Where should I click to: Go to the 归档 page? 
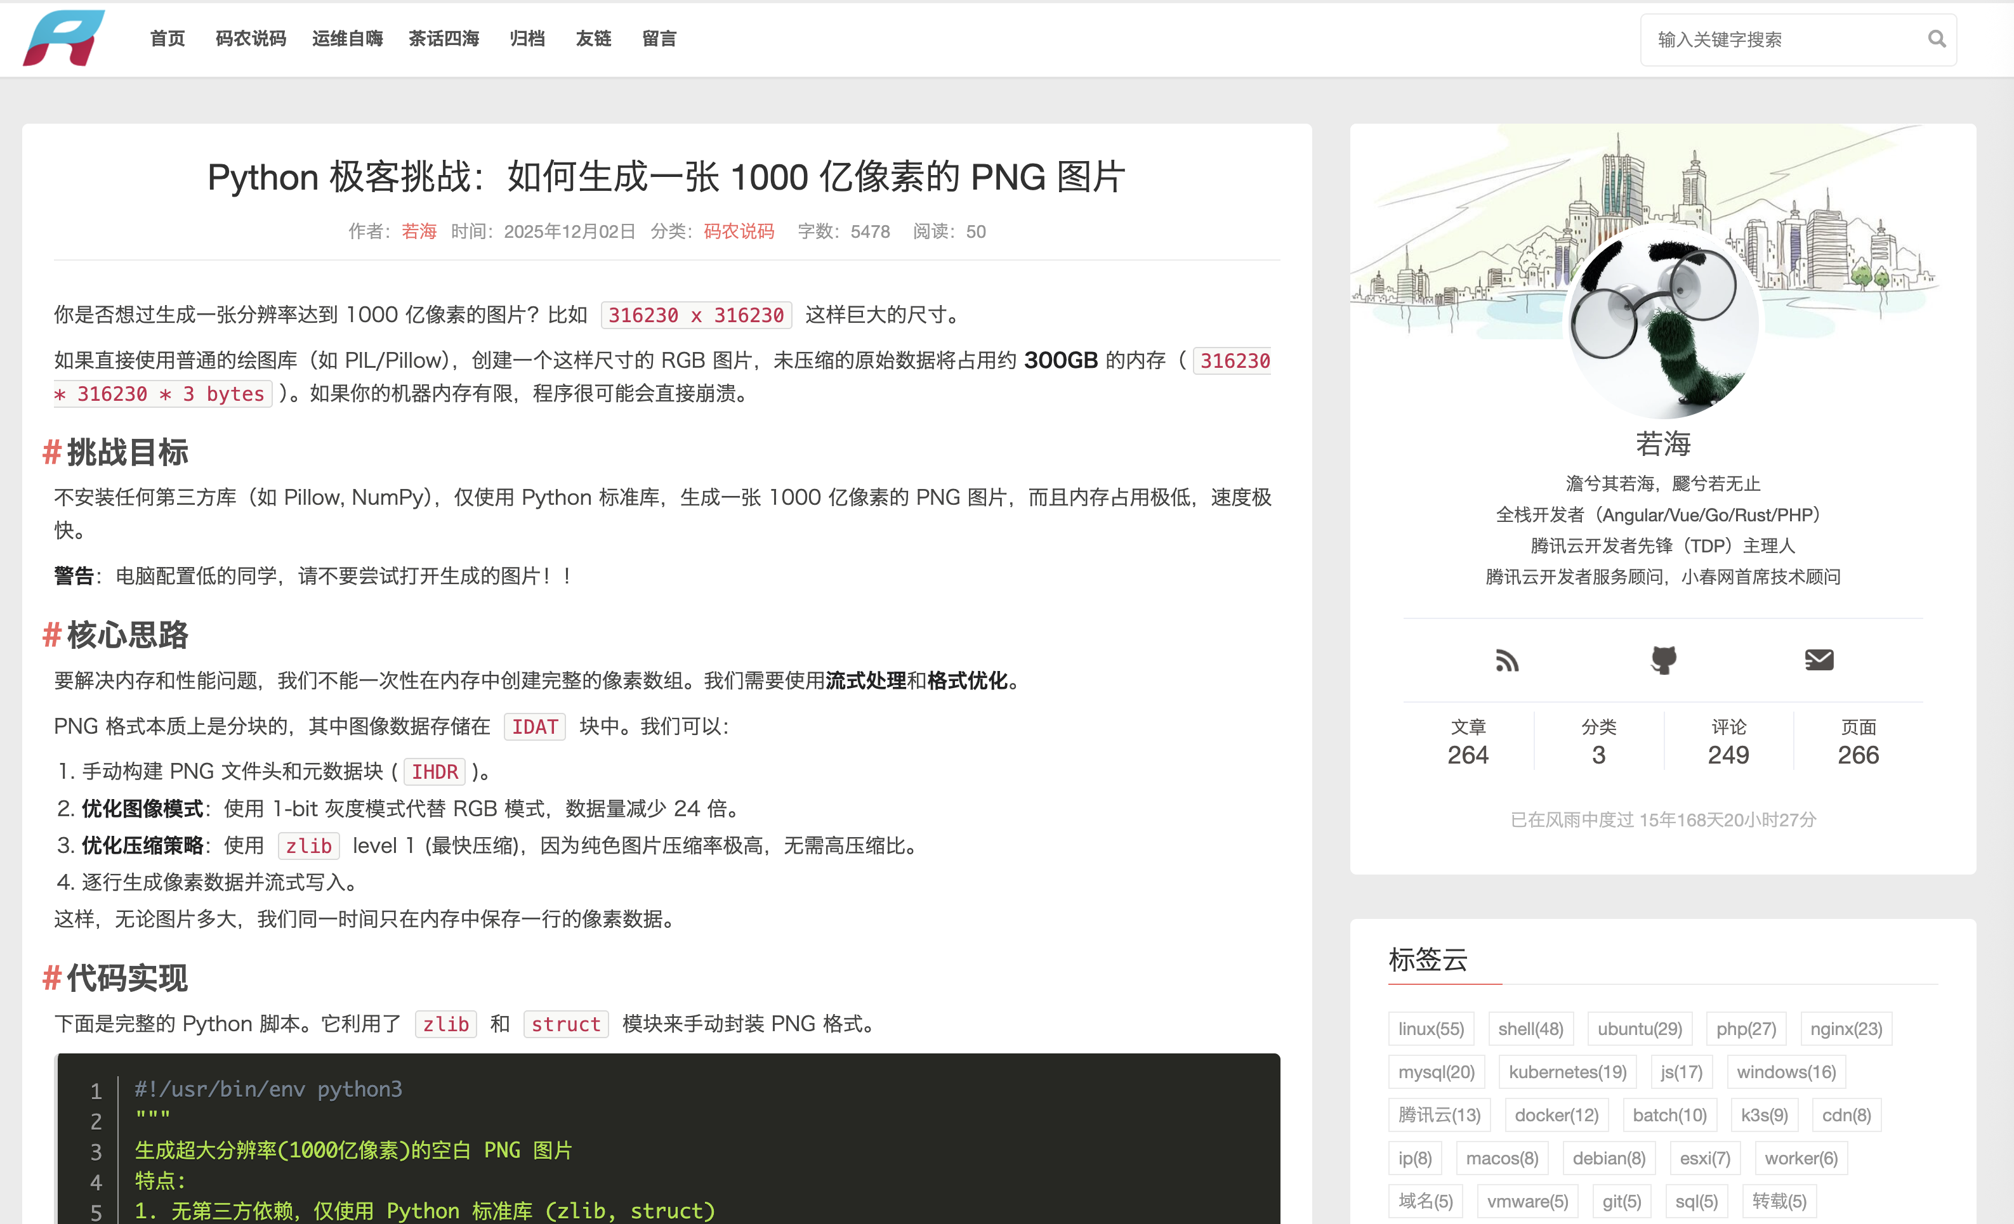point(527,39)
